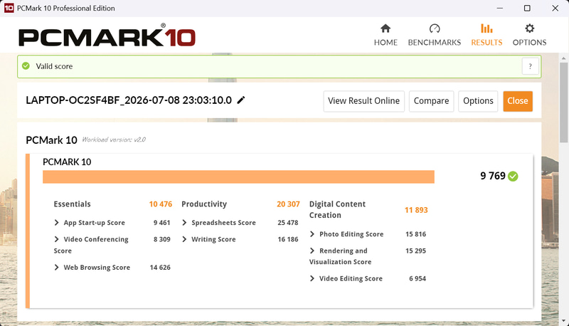Click the question mark help button
The width and height of the screenshot is (569, 326).
click(x=530, y=66)
